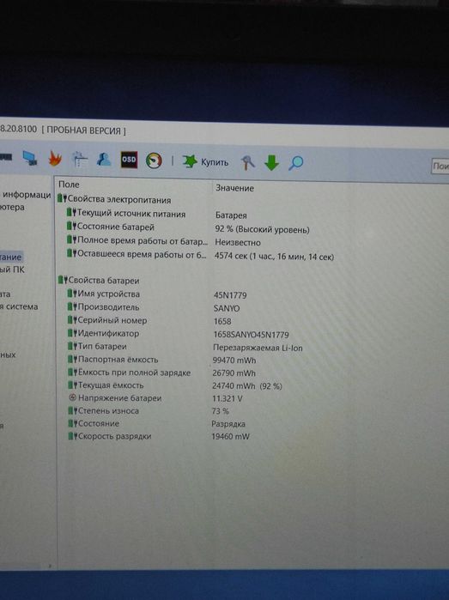
Task: Click the Поле column header
Action: (69, 185)
